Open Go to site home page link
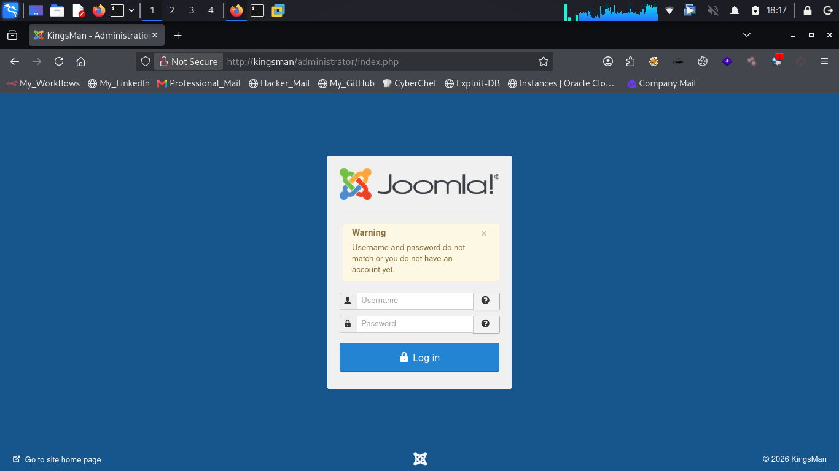The image size is (839, 471). click(x=57, y=459)
